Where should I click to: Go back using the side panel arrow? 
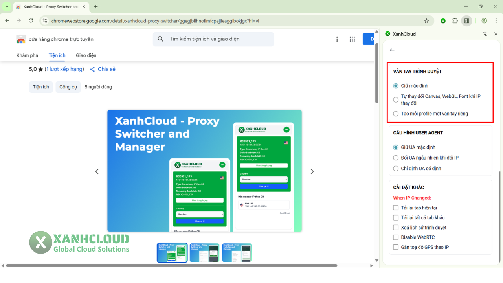pos(392,50)
